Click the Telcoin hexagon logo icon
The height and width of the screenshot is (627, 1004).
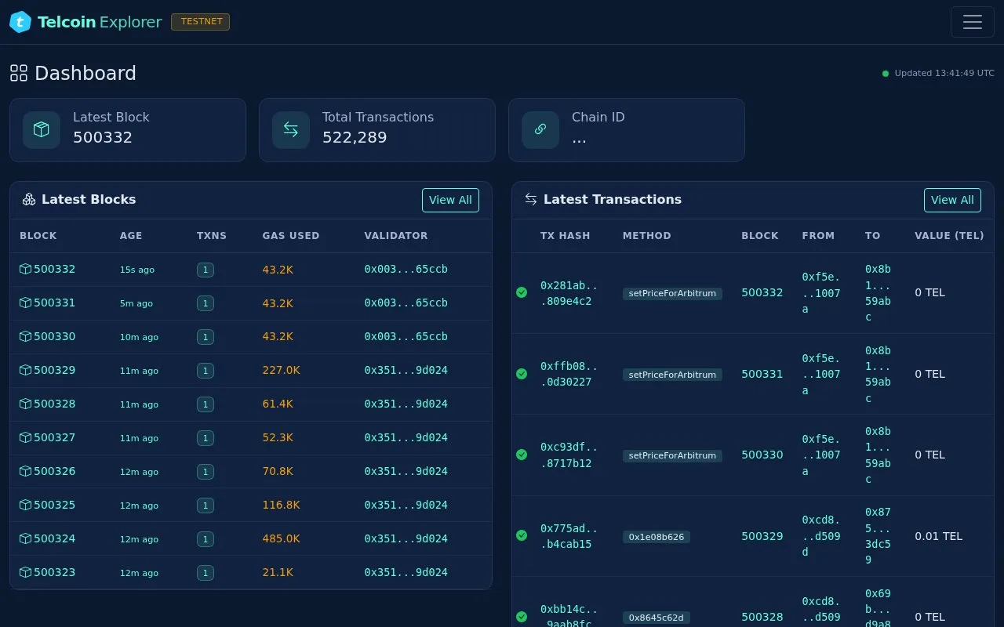tap(20, 22)
